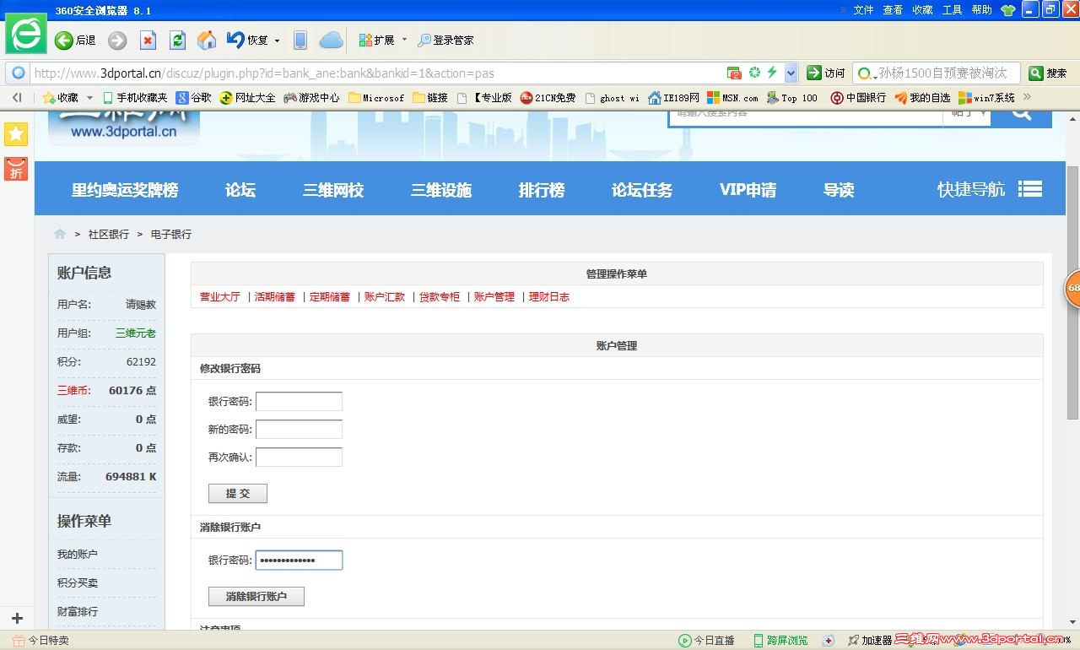Click the green aperture icon in address bar
This screenshot has width=1080, height=650.
754,73
